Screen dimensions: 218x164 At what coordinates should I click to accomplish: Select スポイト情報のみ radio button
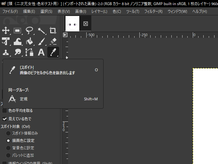[x=8, y=133]
